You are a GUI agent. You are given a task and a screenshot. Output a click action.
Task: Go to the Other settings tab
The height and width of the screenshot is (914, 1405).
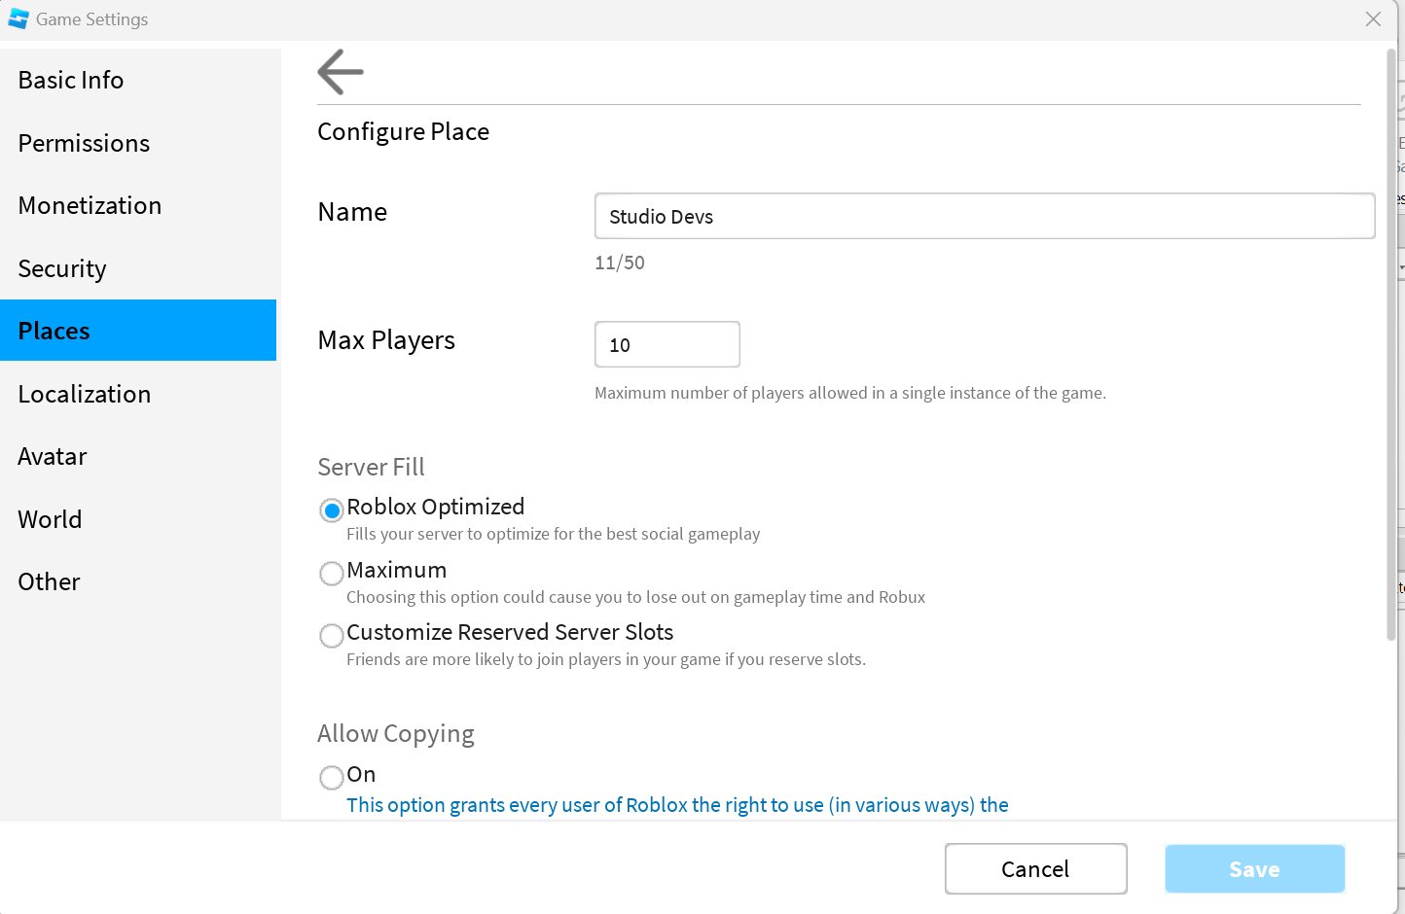(49, 582)
